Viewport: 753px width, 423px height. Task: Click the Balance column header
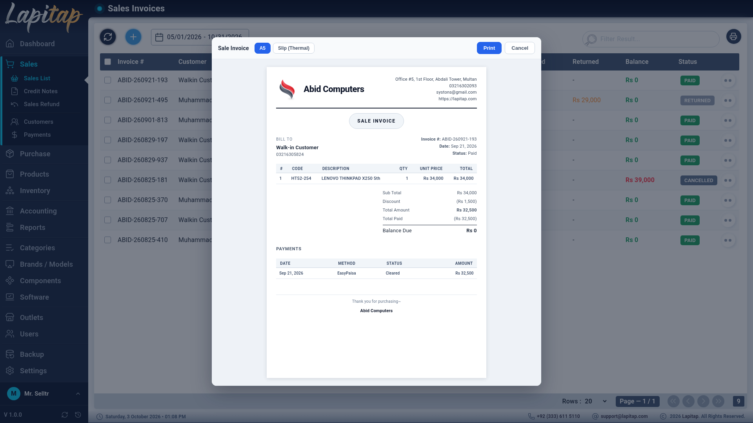pyautogui.click(x=637, y=61)
